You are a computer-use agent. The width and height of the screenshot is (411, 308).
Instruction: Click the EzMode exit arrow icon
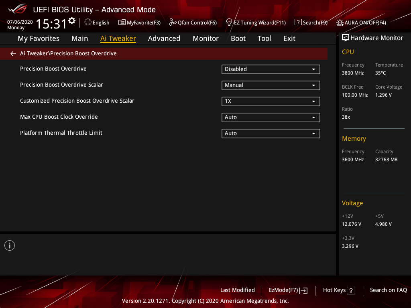[303, 290]
